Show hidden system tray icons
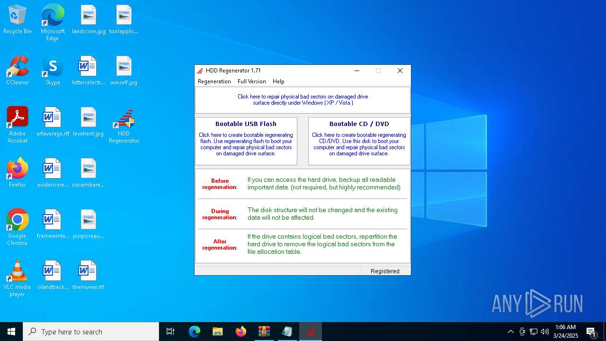606x341 pixels. 511,332
